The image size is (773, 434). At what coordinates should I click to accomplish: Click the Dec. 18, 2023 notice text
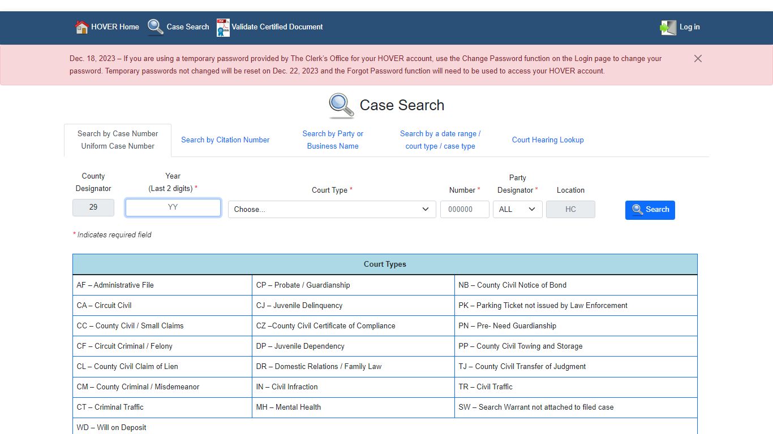(366, 65)
